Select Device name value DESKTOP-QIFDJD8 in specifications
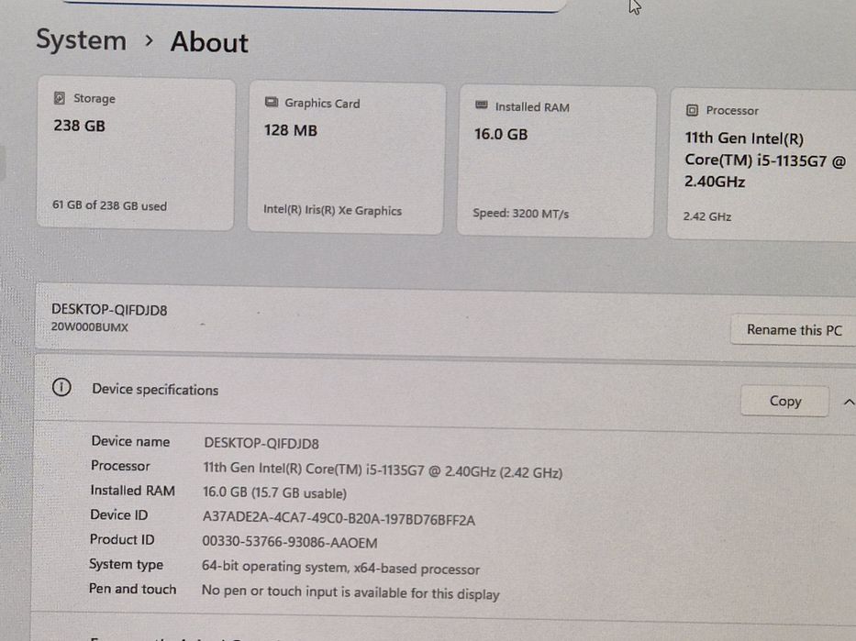 click(261, 443)
